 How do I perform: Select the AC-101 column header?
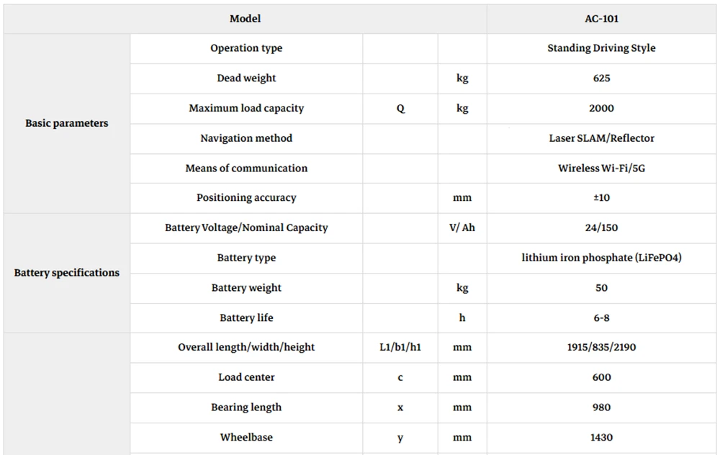point(601,19)
